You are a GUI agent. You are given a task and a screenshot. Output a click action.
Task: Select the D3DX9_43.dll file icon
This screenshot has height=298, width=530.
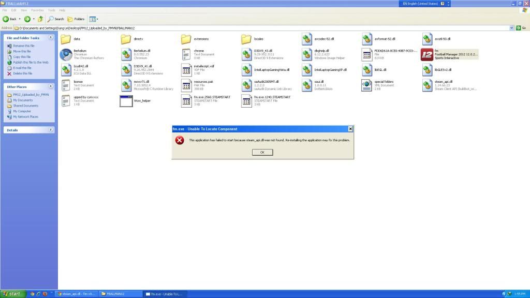[246, 54]
